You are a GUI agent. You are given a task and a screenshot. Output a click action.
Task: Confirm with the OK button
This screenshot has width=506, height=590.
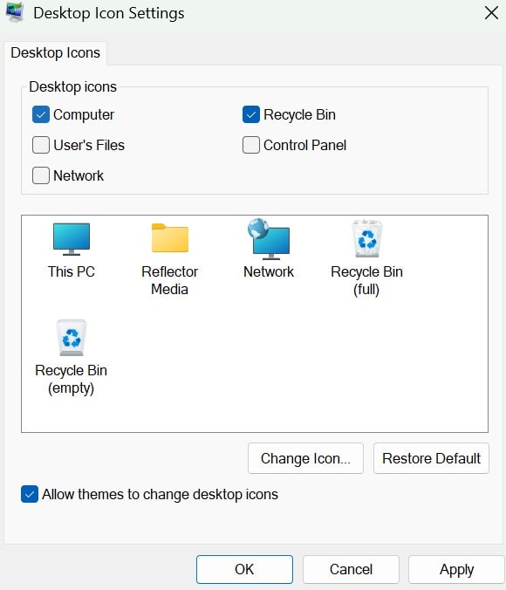(244, 569)
